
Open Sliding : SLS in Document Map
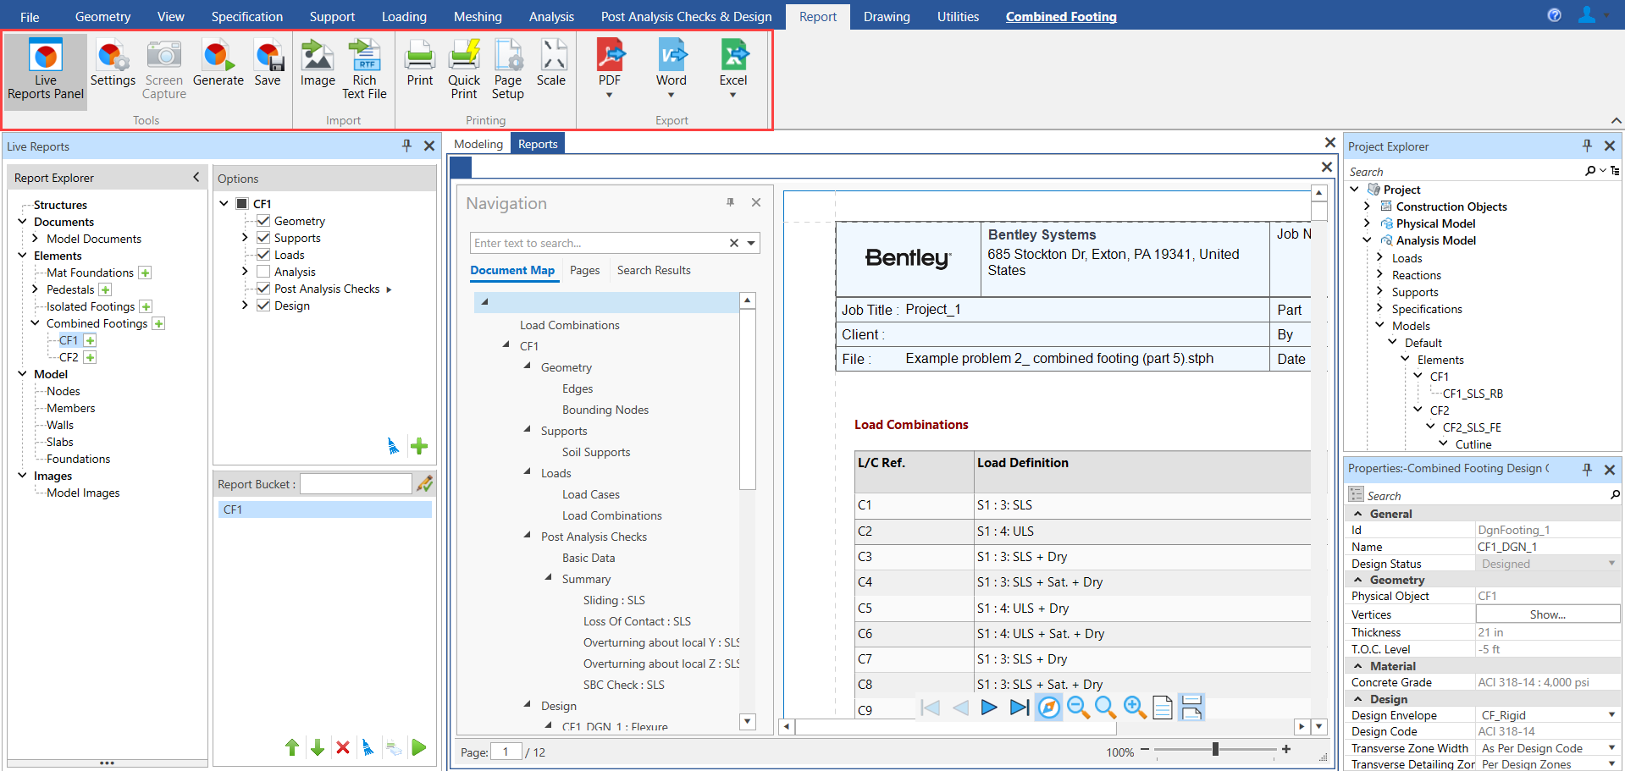pyautogui.click(x=614, y=600)
